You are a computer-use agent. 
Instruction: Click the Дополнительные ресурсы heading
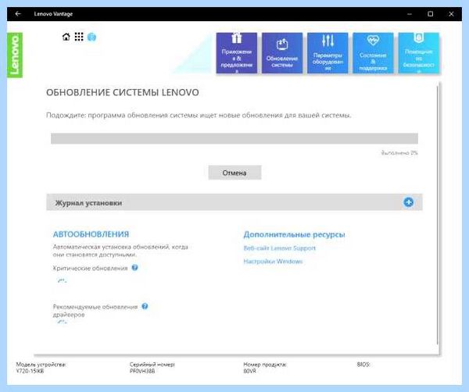click(x=294, y=234)
